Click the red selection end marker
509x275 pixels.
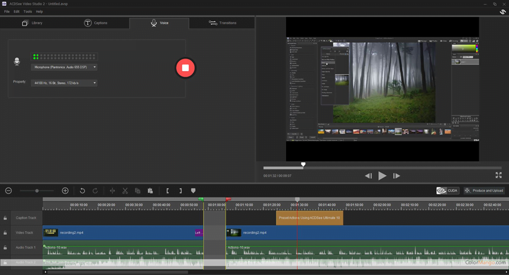(x=228, y=199)
